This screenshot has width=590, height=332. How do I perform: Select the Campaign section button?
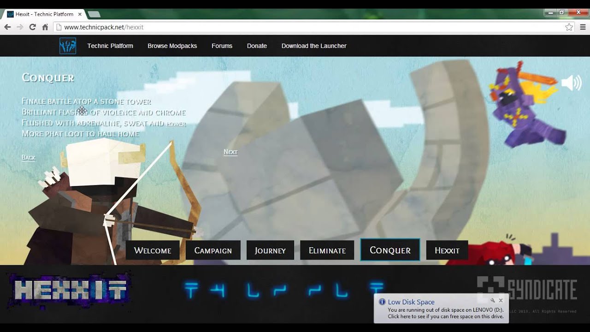tap(213, 250)
